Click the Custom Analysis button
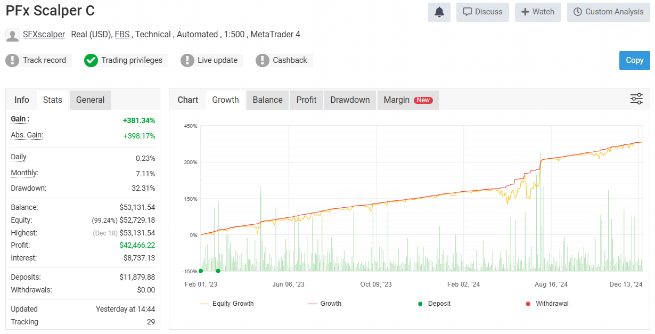655x334 pixels. tap(609, 12)
